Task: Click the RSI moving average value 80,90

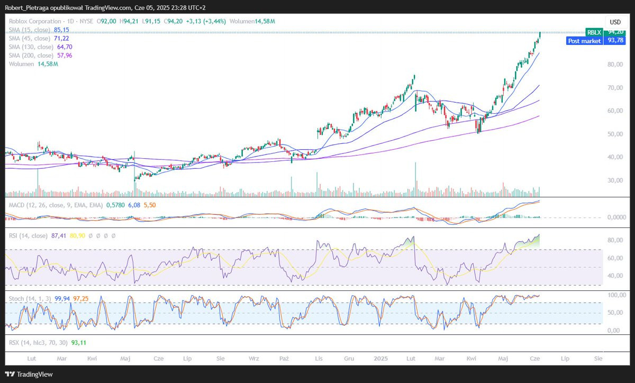Action: point(77,235)
